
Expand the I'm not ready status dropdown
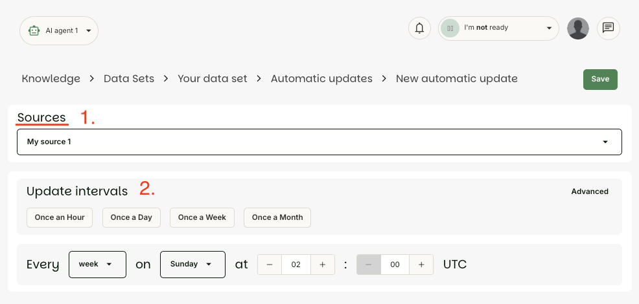(x=549, y=28)
